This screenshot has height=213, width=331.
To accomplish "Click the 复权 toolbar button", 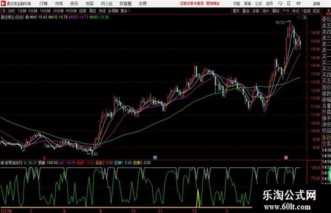I will click(236, 11).
